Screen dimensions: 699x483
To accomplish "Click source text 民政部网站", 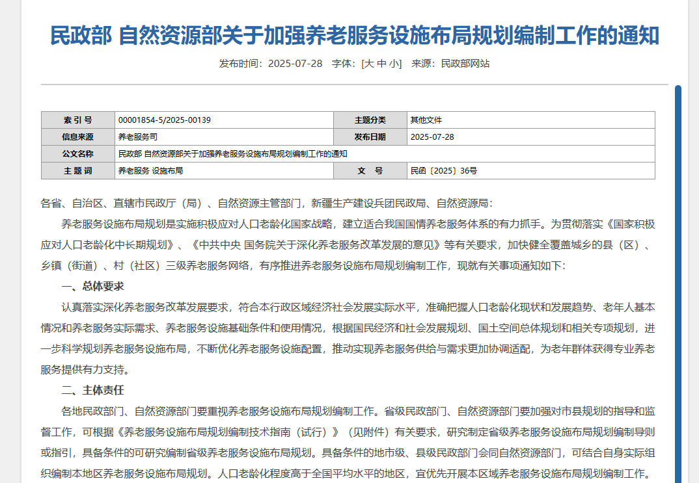I will [465, 64].
